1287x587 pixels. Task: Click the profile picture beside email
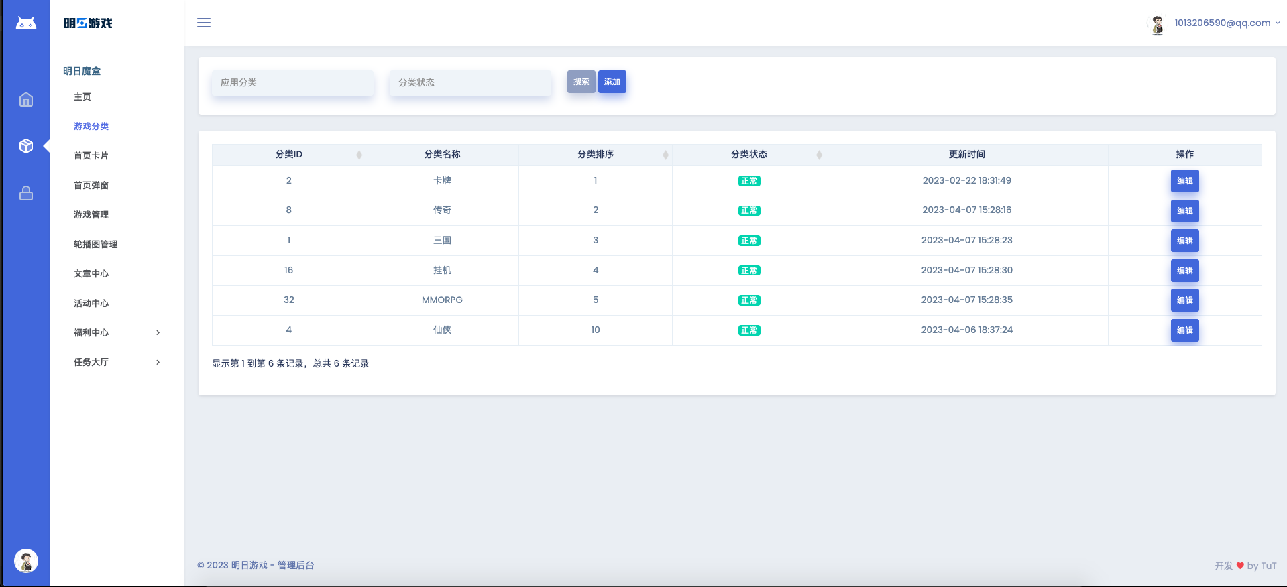click(x=1157, y=24)
